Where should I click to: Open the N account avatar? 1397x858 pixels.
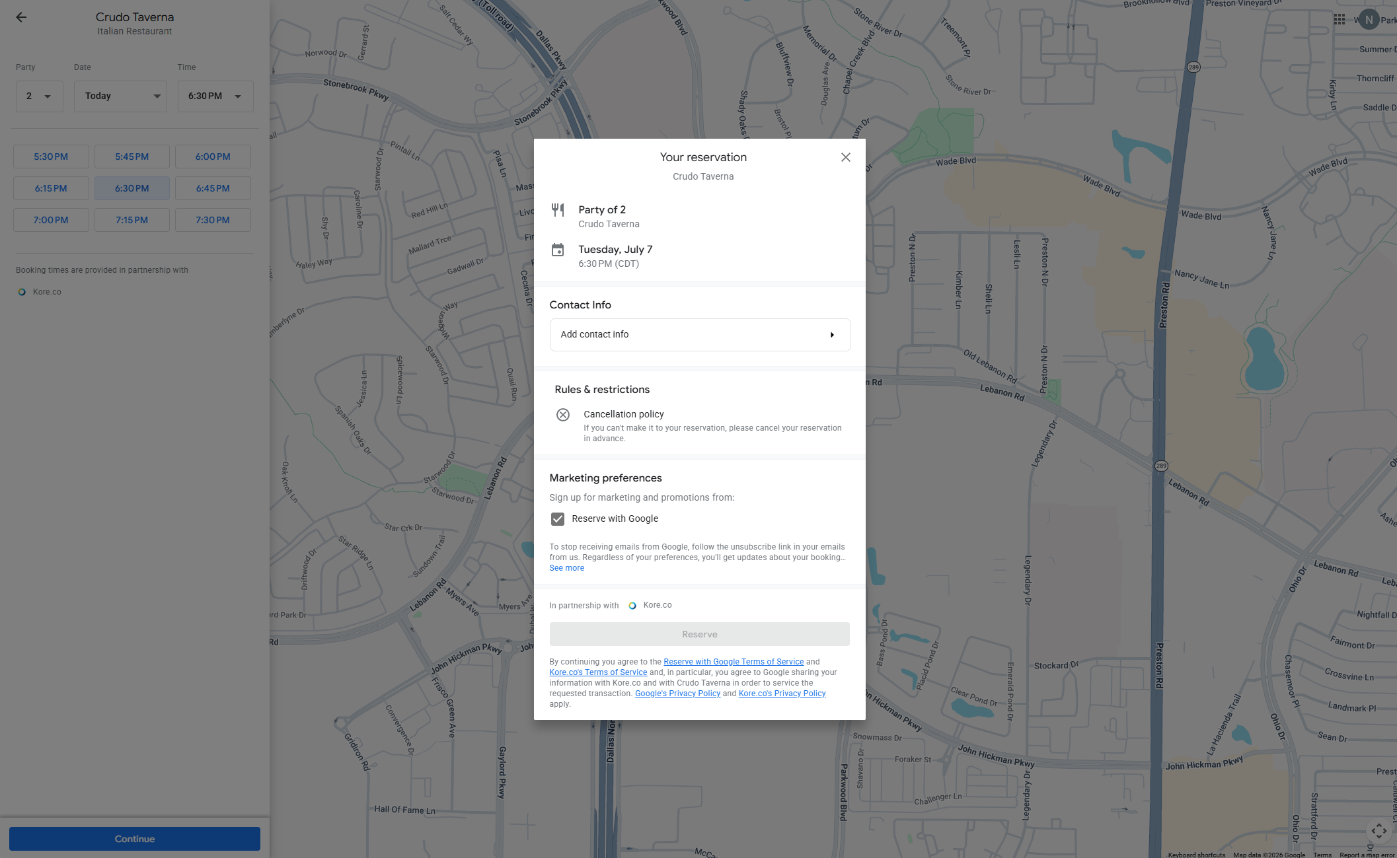point(1369,20)
